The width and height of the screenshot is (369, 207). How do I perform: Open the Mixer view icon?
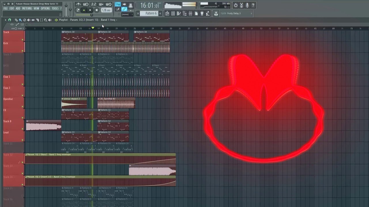190,13
